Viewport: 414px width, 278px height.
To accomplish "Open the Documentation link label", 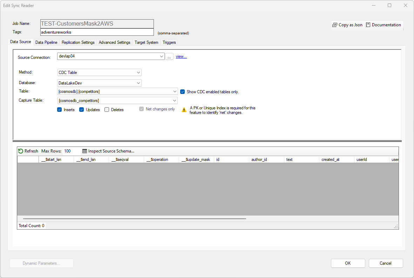I will point(386,25).
